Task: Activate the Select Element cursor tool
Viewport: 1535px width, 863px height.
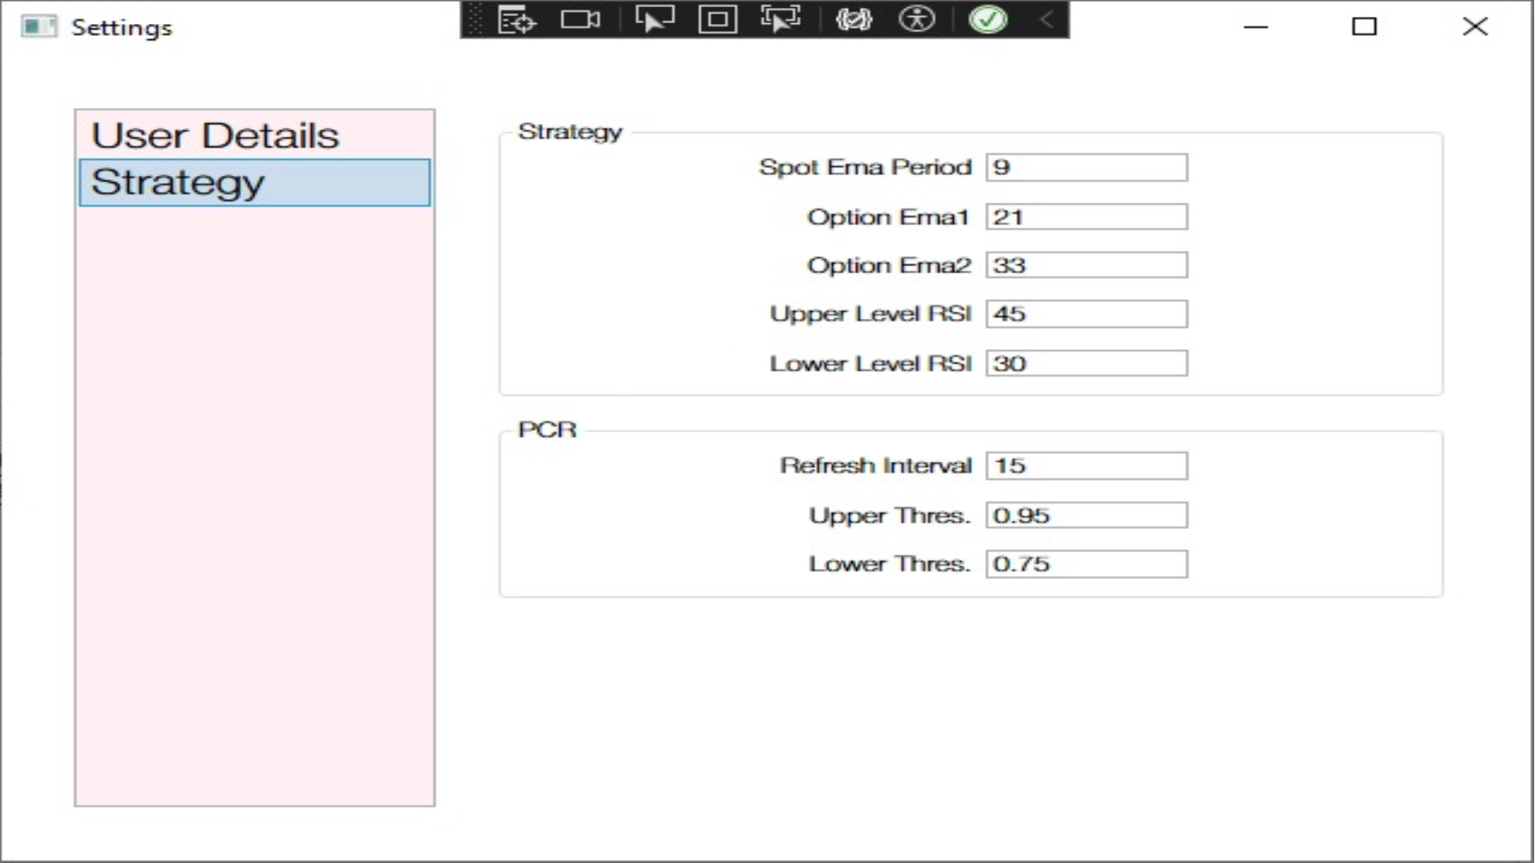Action: (x=655, y=19)
